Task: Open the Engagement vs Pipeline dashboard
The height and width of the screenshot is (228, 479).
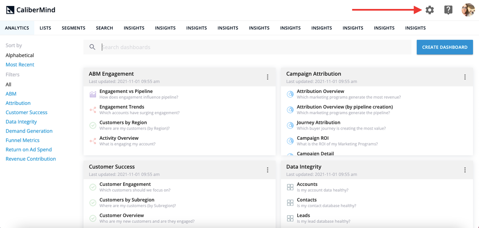Action: [126, 91]
